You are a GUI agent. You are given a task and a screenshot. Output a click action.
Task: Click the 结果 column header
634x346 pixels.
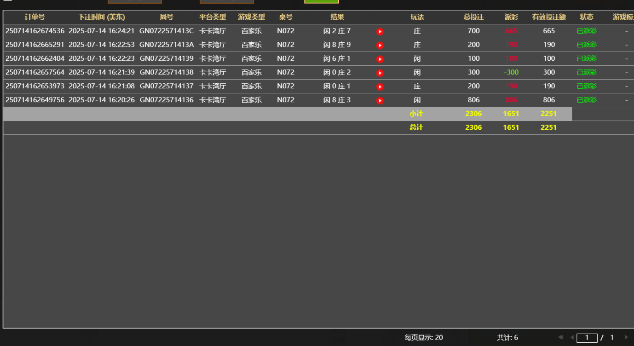(x=337, y=17)
